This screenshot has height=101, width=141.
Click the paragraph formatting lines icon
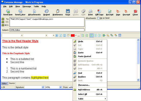tap(104, 35)
